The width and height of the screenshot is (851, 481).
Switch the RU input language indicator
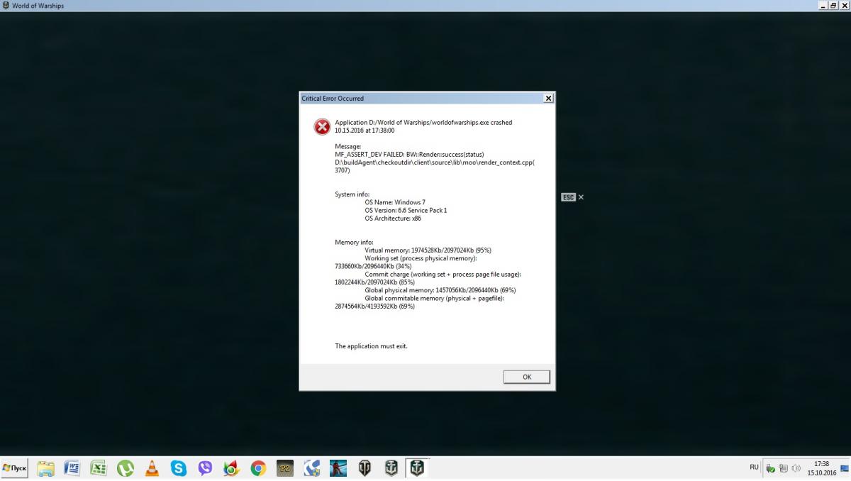click(754, 467)
